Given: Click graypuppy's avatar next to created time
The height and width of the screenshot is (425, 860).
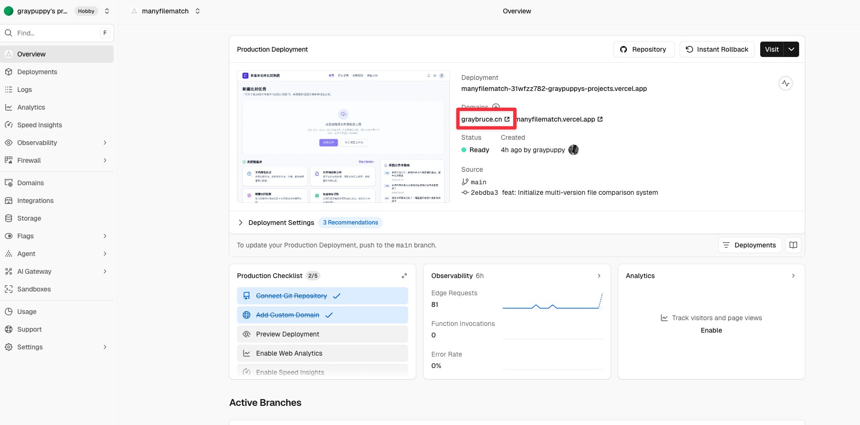Looking at the screenshot, I should 573,150.
